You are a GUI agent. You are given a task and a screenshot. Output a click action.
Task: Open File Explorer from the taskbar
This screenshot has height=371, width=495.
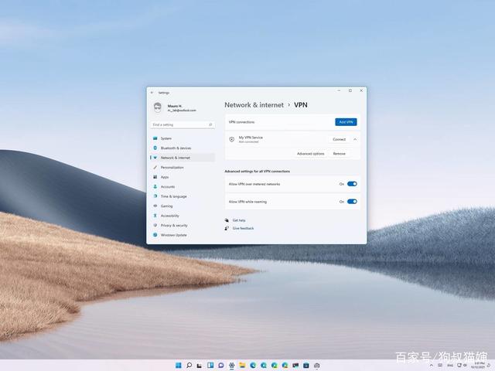point(242,364)
